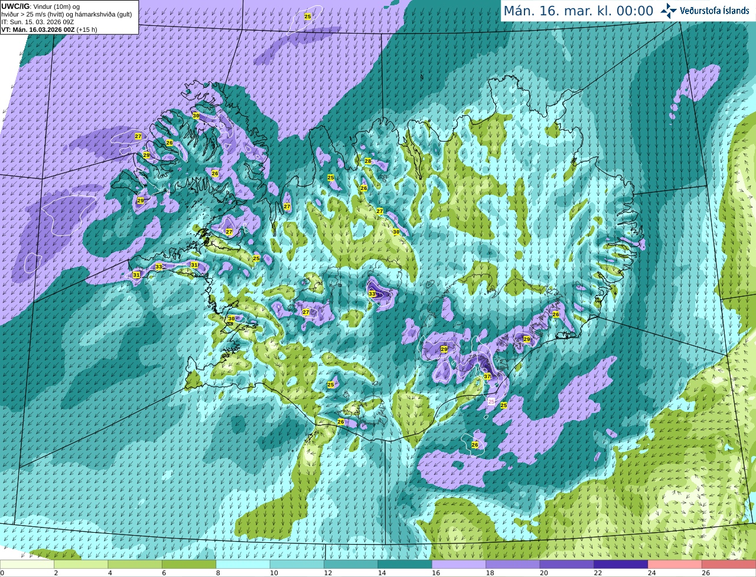Image resolution: width=756 pixels, height=577 pixels.
Task: Click the 'Veðurstofa Íslands' name text
Action: tap(714, 11)
